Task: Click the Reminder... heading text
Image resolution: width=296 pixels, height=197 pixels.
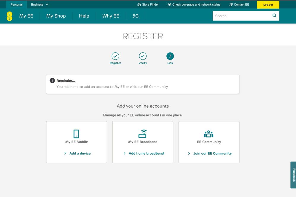Action: click(66, 81)
